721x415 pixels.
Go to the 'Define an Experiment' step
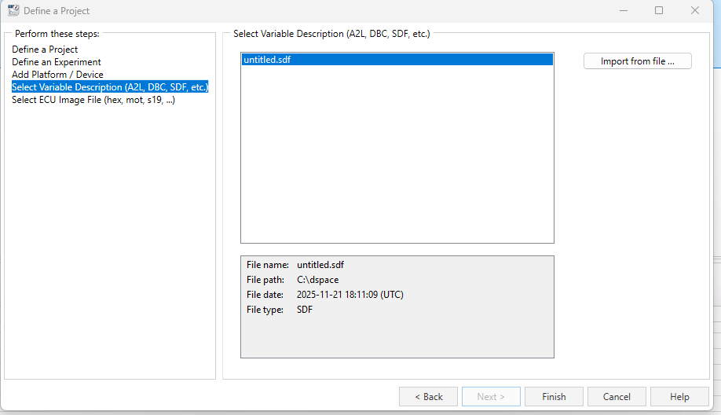pos(56,62)
